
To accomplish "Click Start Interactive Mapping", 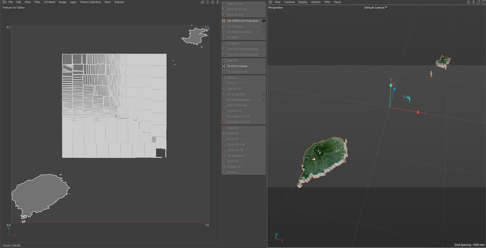I will (x=244, y=49).
